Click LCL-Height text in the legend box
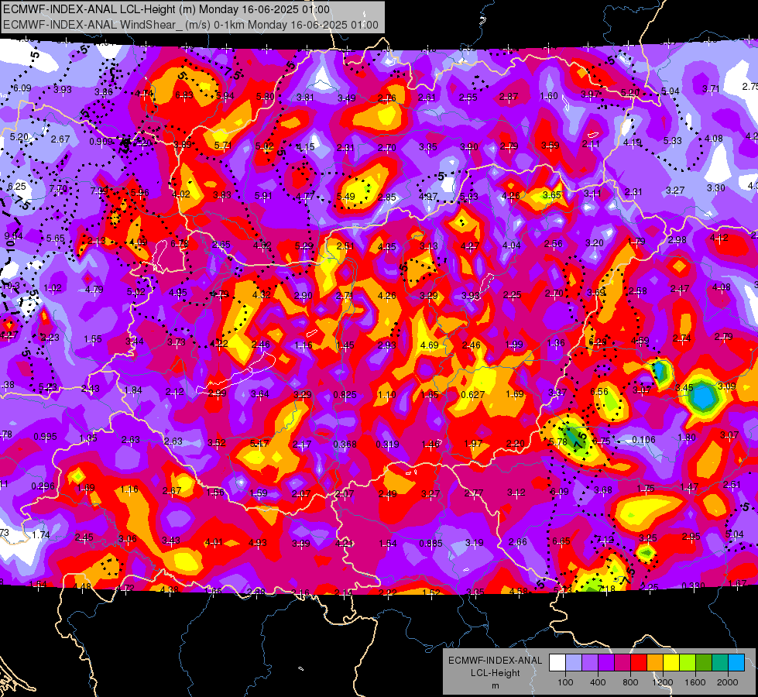This screenshot has width=758, height=697. [x=495, y=673]
